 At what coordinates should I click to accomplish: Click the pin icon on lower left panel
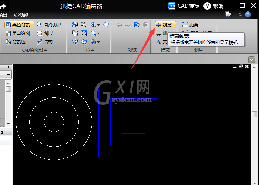click(x=2, y=133)
